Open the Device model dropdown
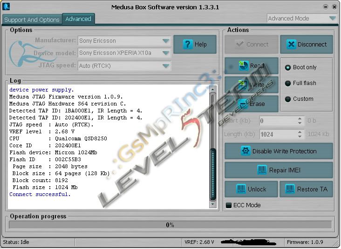 tap(124, 53)
